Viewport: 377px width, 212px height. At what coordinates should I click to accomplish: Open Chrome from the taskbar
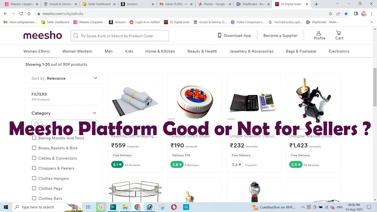click(x=138, y=207)
